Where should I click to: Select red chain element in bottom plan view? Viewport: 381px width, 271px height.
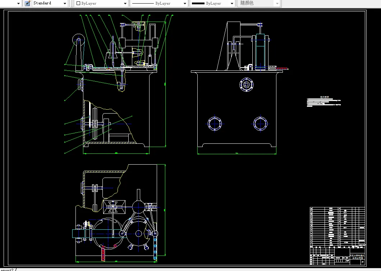coord(103,253)
